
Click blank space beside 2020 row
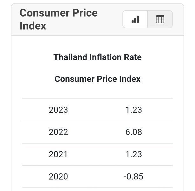(x=96, y=177)
